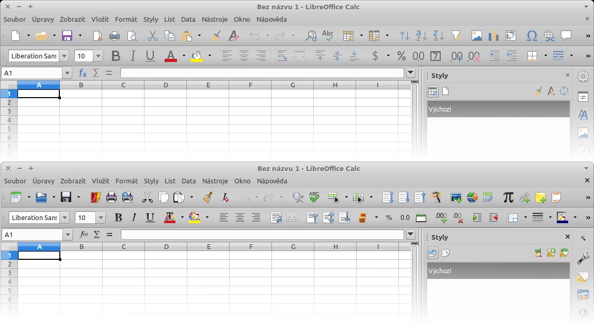
Task: Apply red font color in top window
Action: (x=171, y=56)
